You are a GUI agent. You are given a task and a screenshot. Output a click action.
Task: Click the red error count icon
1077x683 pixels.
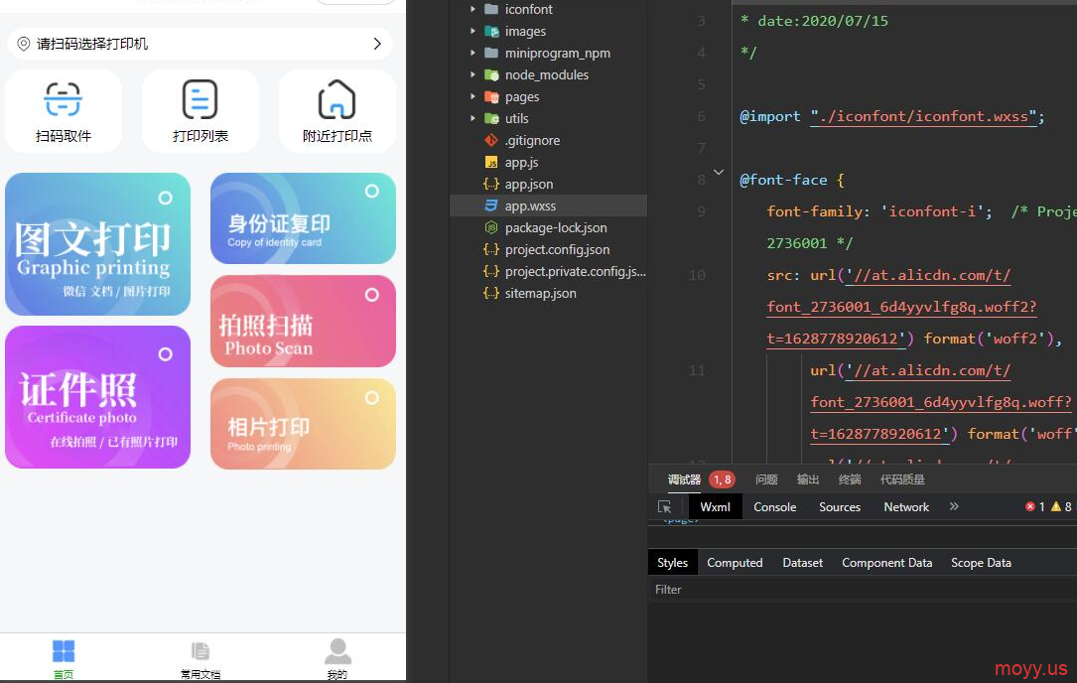coord(1029,507)
